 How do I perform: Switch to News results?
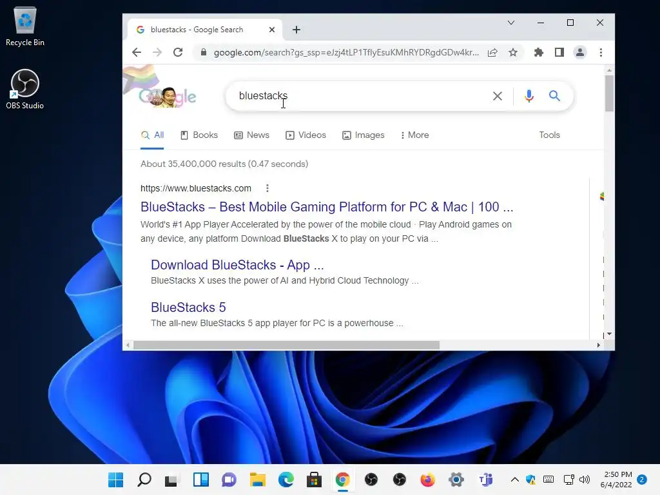252,135
